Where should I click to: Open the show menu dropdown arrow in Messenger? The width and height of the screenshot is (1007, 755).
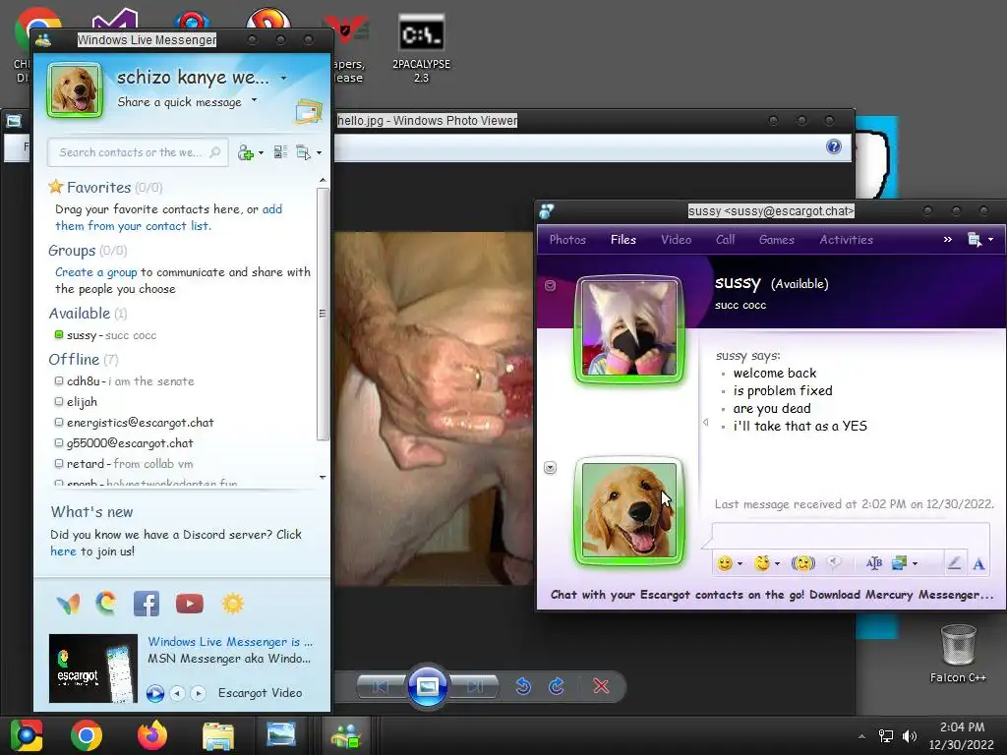(x=320, y=152)
